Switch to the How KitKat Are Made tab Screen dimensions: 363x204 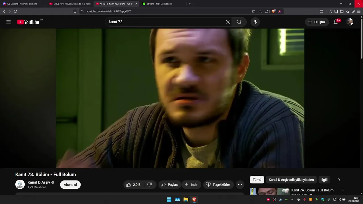coord(70,4)
